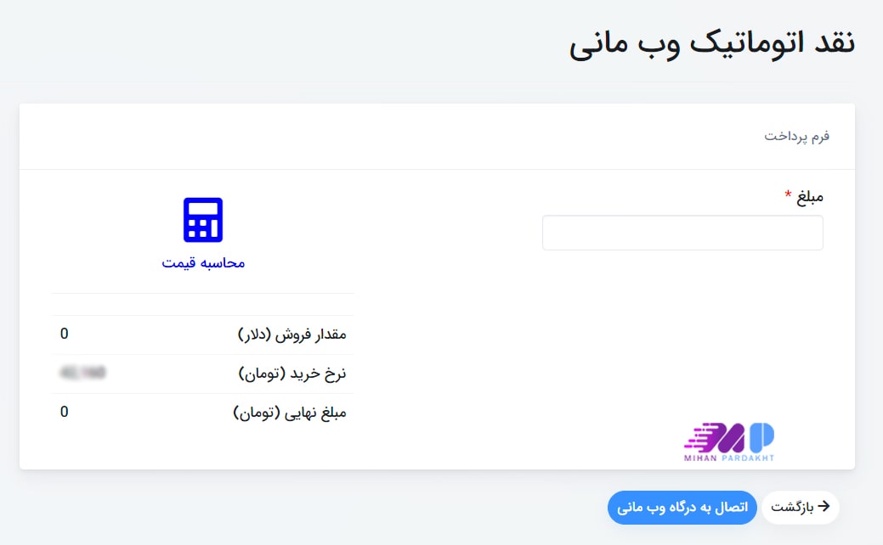Click the zero value beside مقدار فروش
Screen dimensions: 883x545
click(63, 334)
